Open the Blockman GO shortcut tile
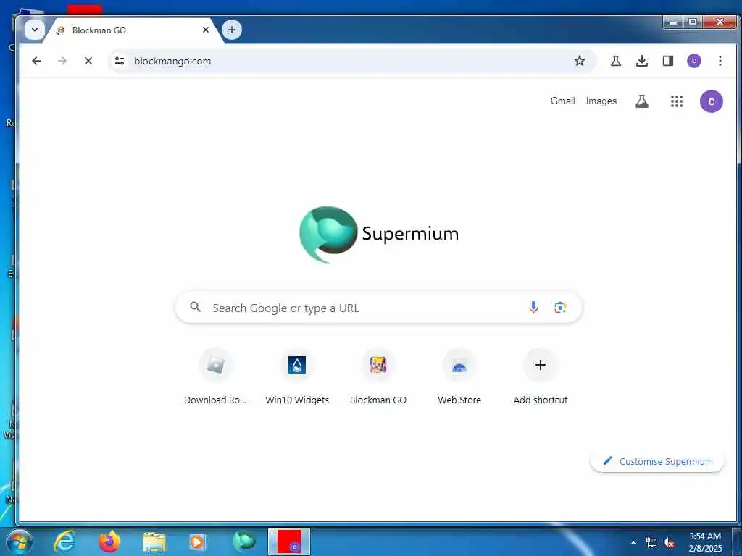This screenshot has width=742, height=556. pyautogui.click(x=378, y=376)
